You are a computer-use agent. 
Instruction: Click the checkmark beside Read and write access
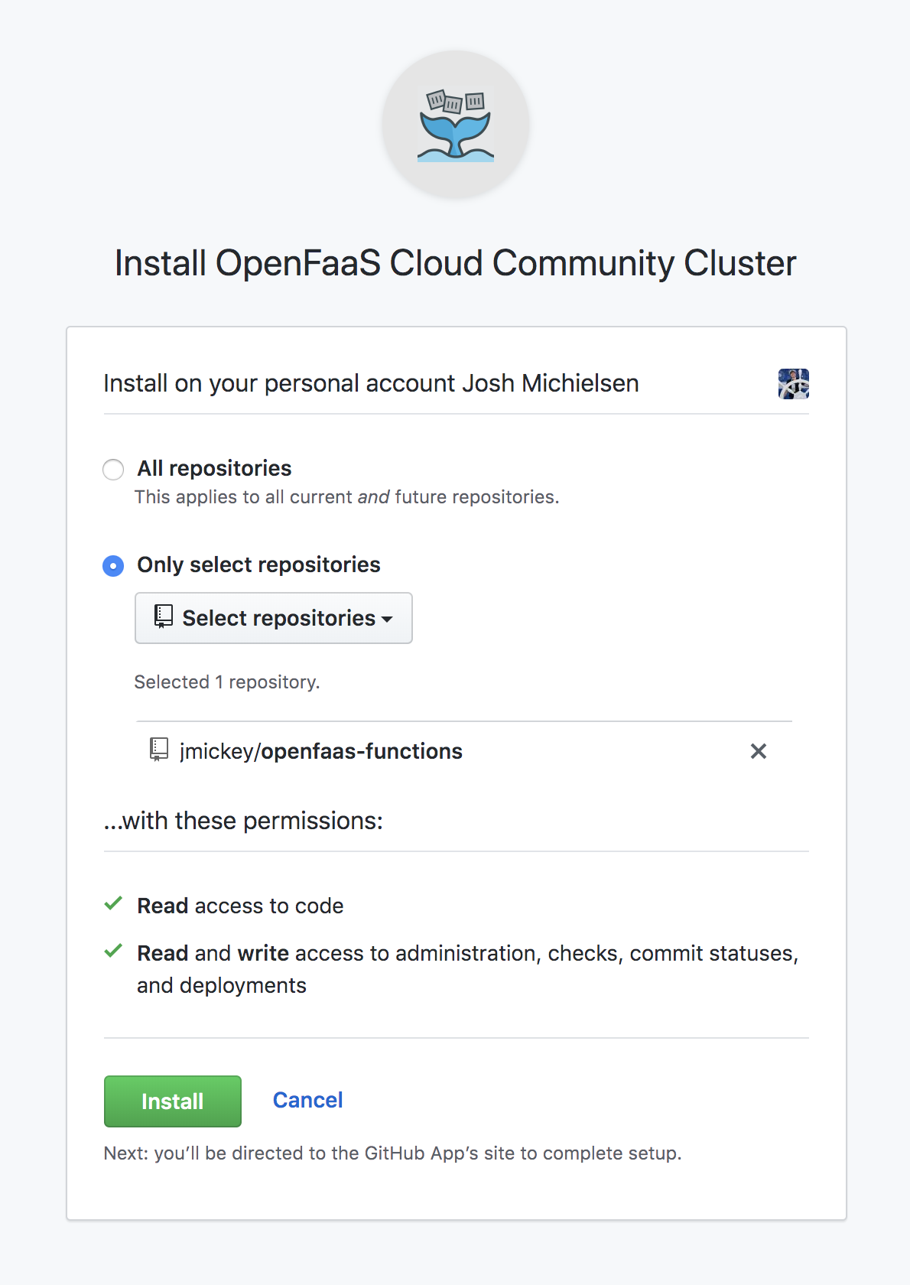tap(113, 952)
